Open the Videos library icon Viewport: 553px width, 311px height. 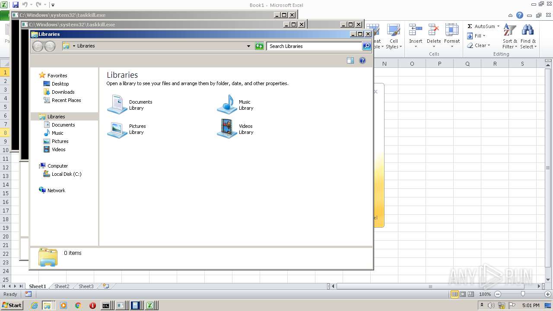(227, 129)
